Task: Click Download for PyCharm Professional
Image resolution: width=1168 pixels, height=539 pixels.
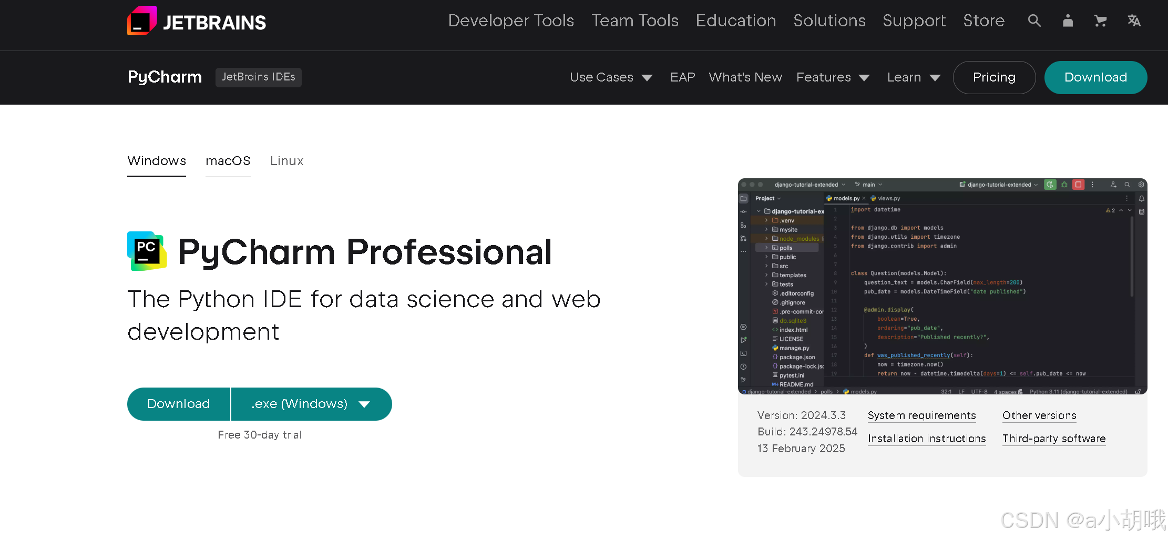Action: [179, 404]
